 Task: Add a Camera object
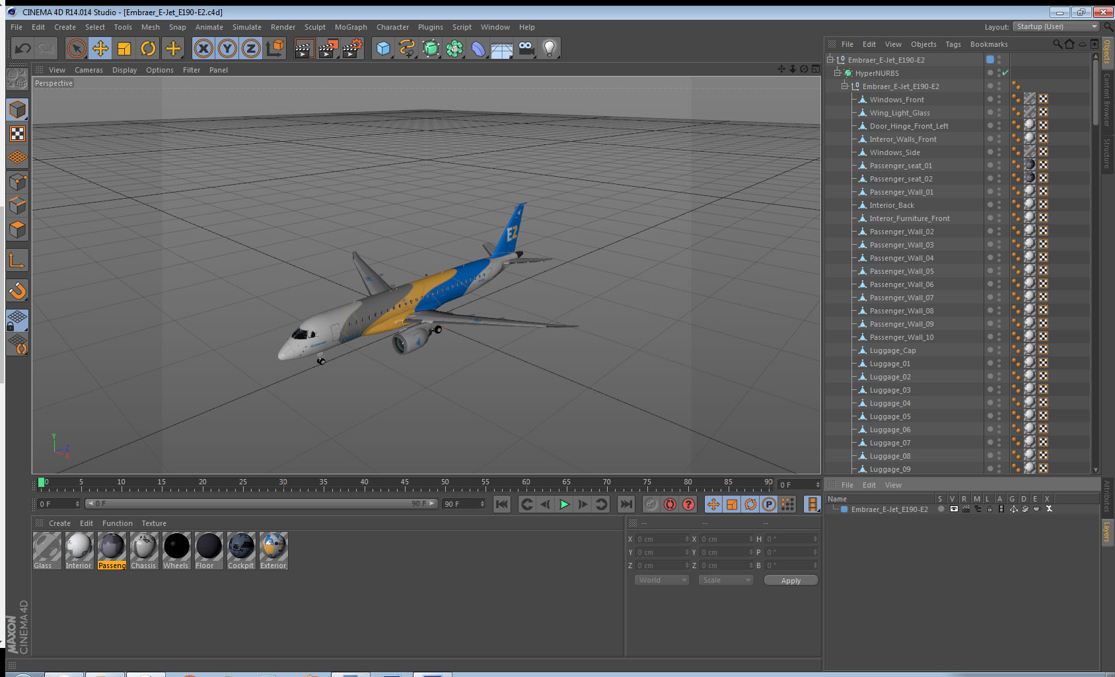pos(526,48)
